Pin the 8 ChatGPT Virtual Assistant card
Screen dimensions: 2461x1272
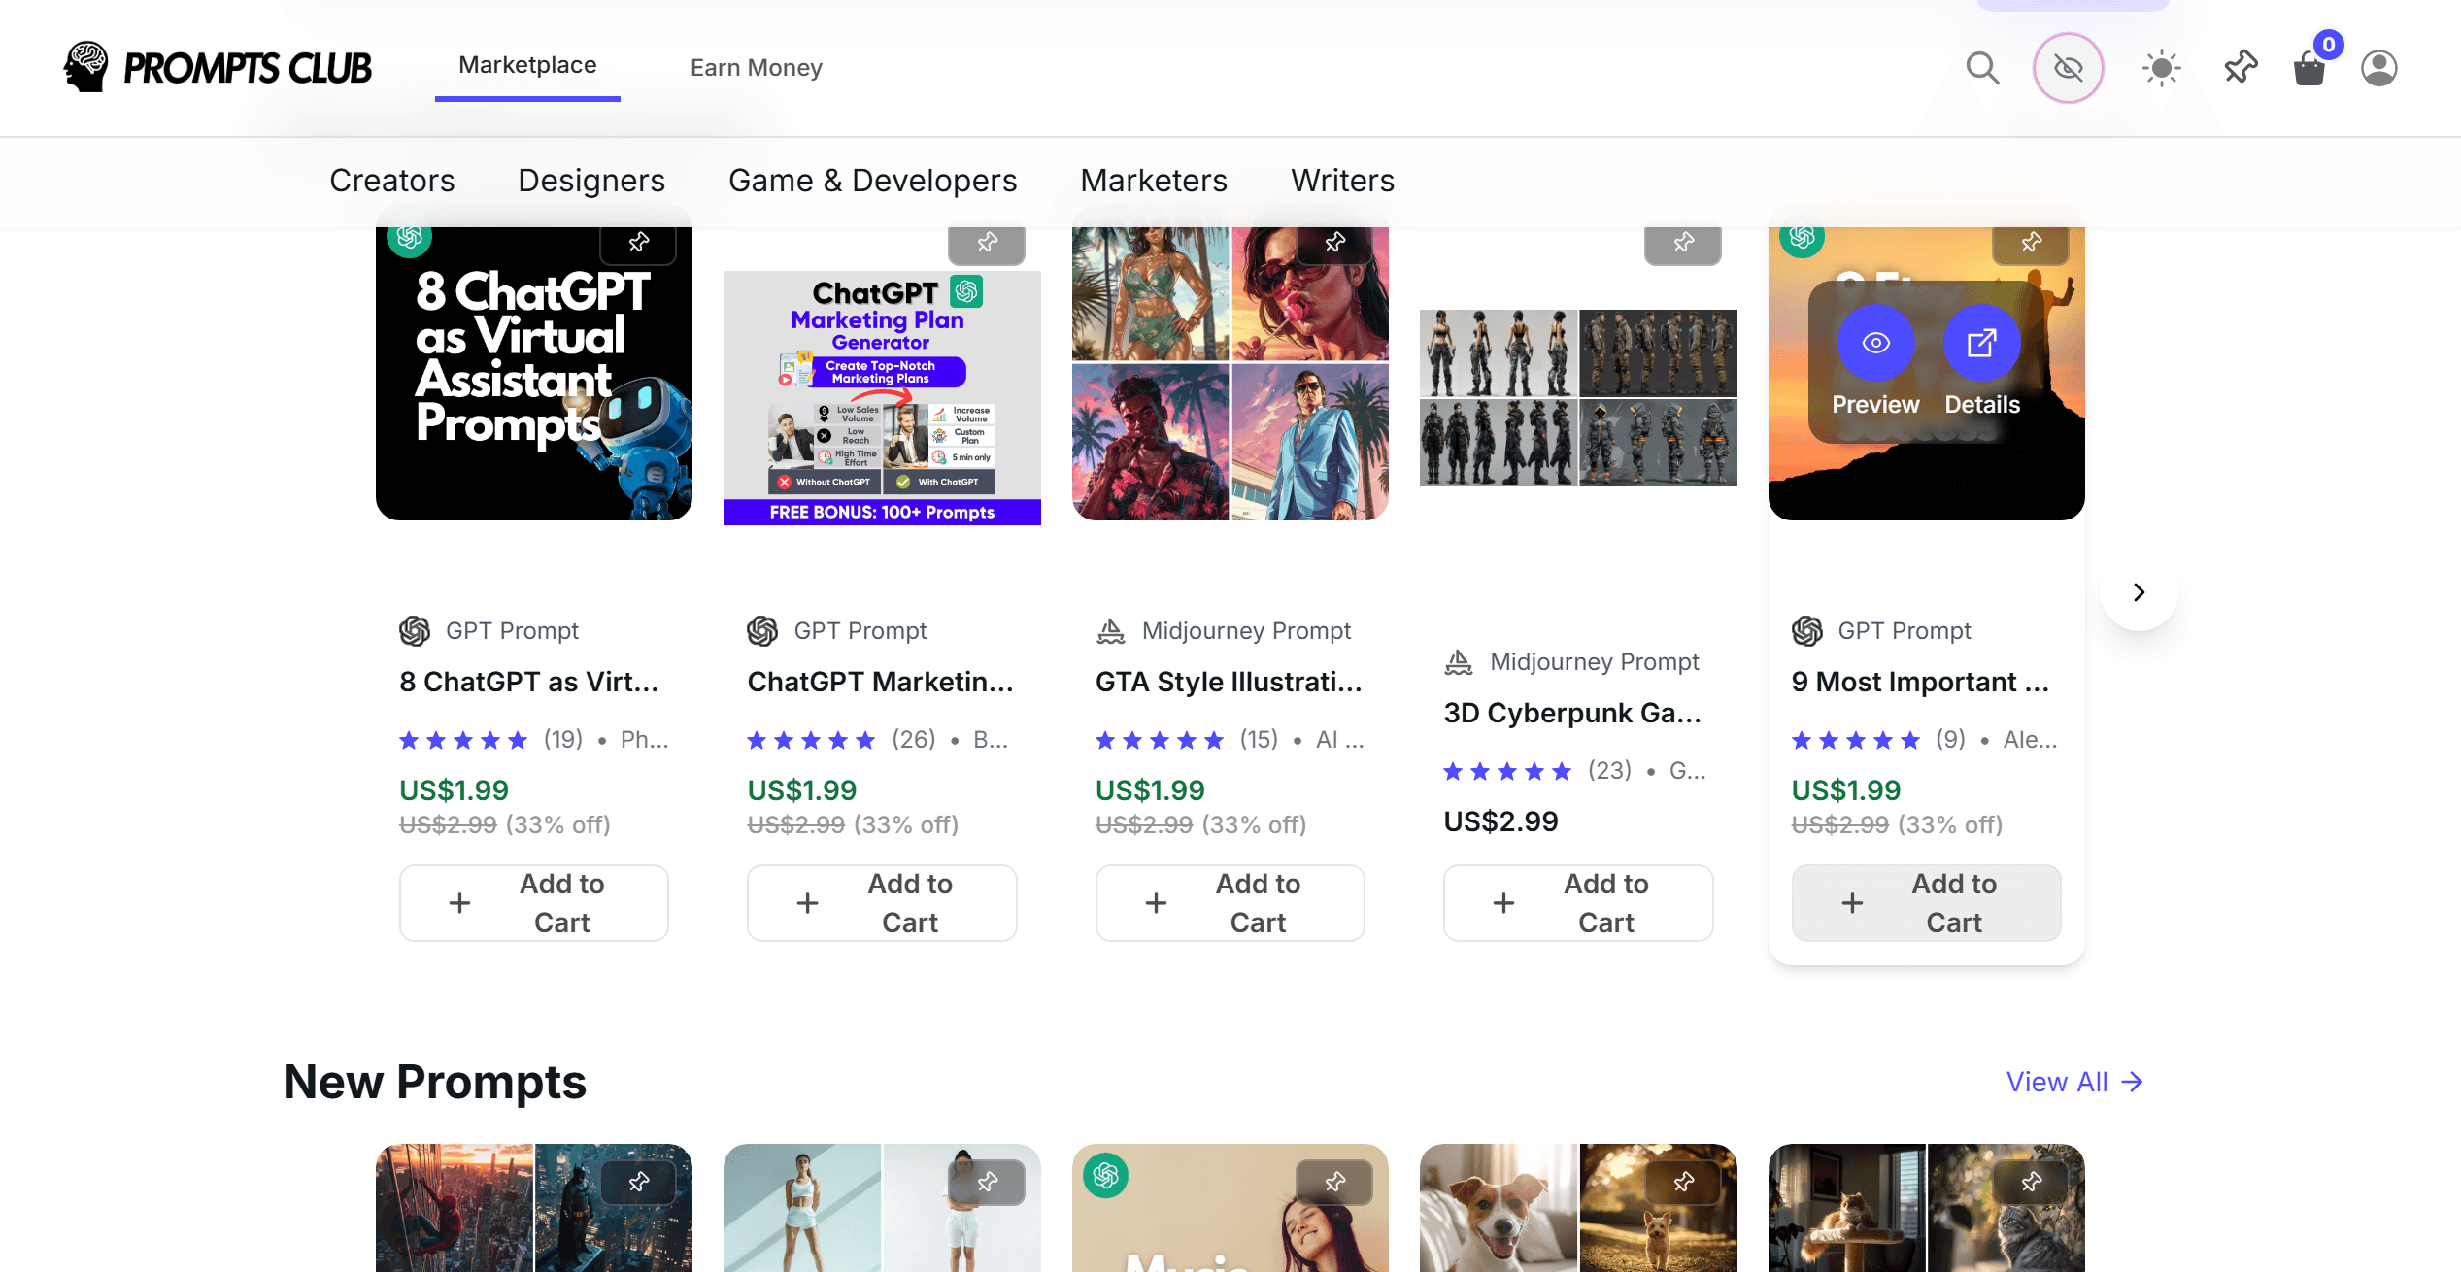(x=638, y=243)
